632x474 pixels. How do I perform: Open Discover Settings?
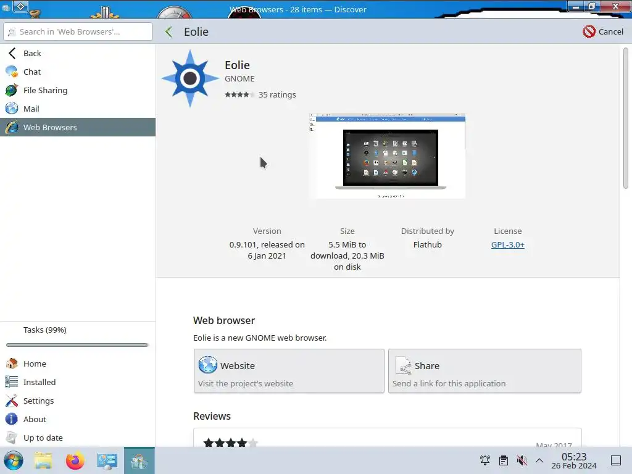click(78, 401)
